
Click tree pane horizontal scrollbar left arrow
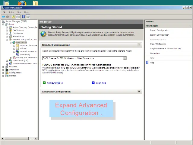[x=2, y=138]
